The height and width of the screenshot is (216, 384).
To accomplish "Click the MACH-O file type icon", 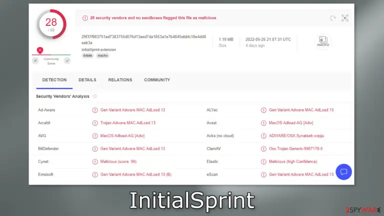I will (323, 41).
